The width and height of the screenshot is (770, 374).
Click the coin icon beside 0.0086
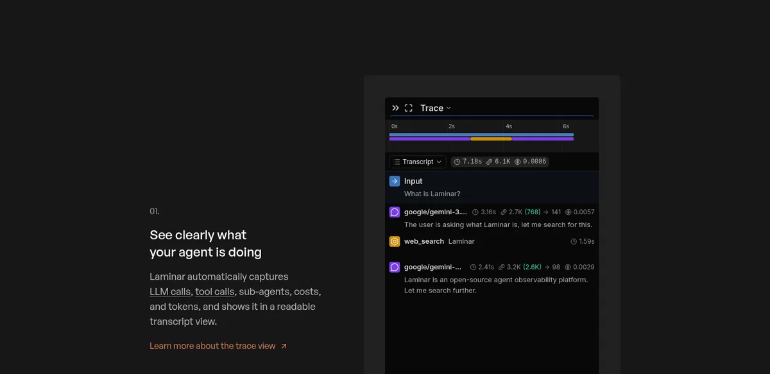518,162
